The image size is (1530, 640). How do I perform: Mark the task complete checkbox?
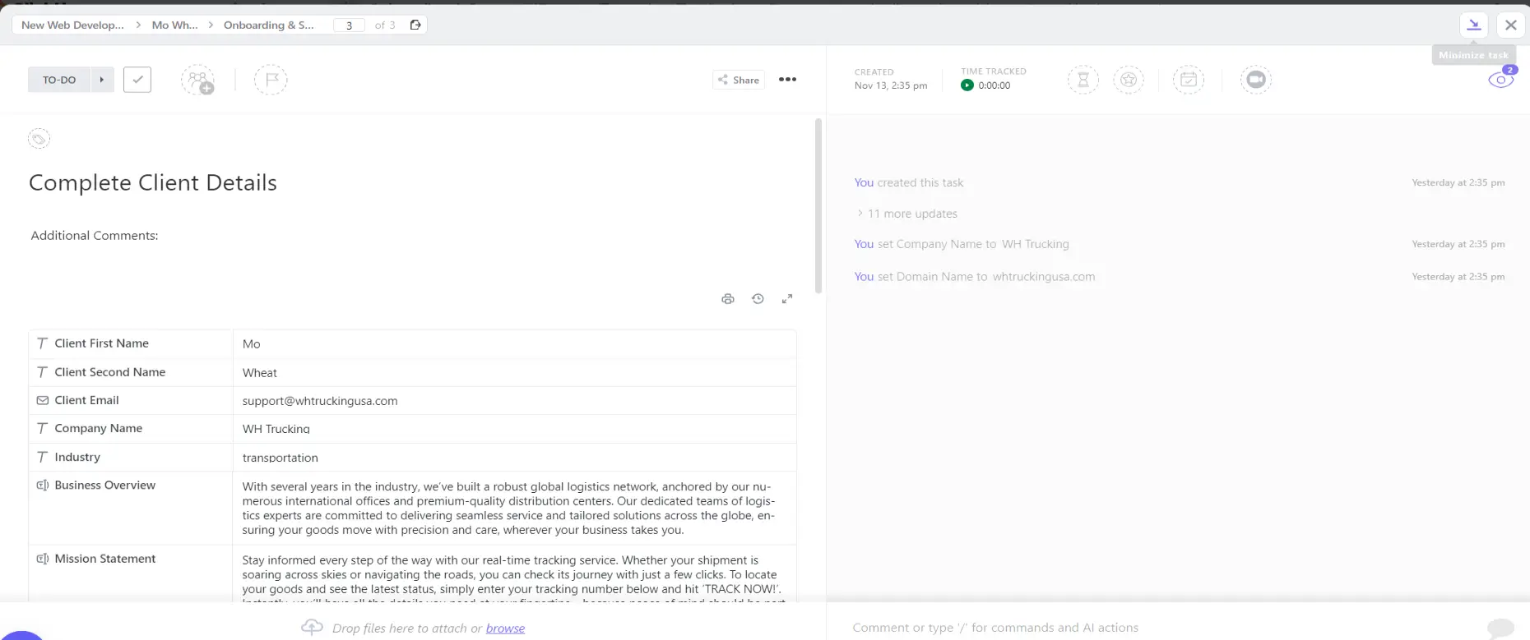click(x=137, y=80)
